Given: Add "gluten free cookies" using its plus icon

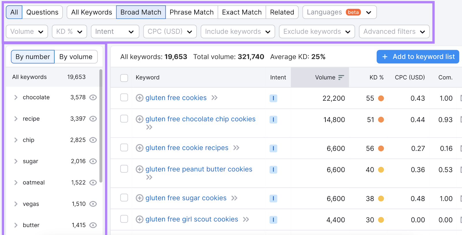Looking at the screenshot, I should point(139,98).
